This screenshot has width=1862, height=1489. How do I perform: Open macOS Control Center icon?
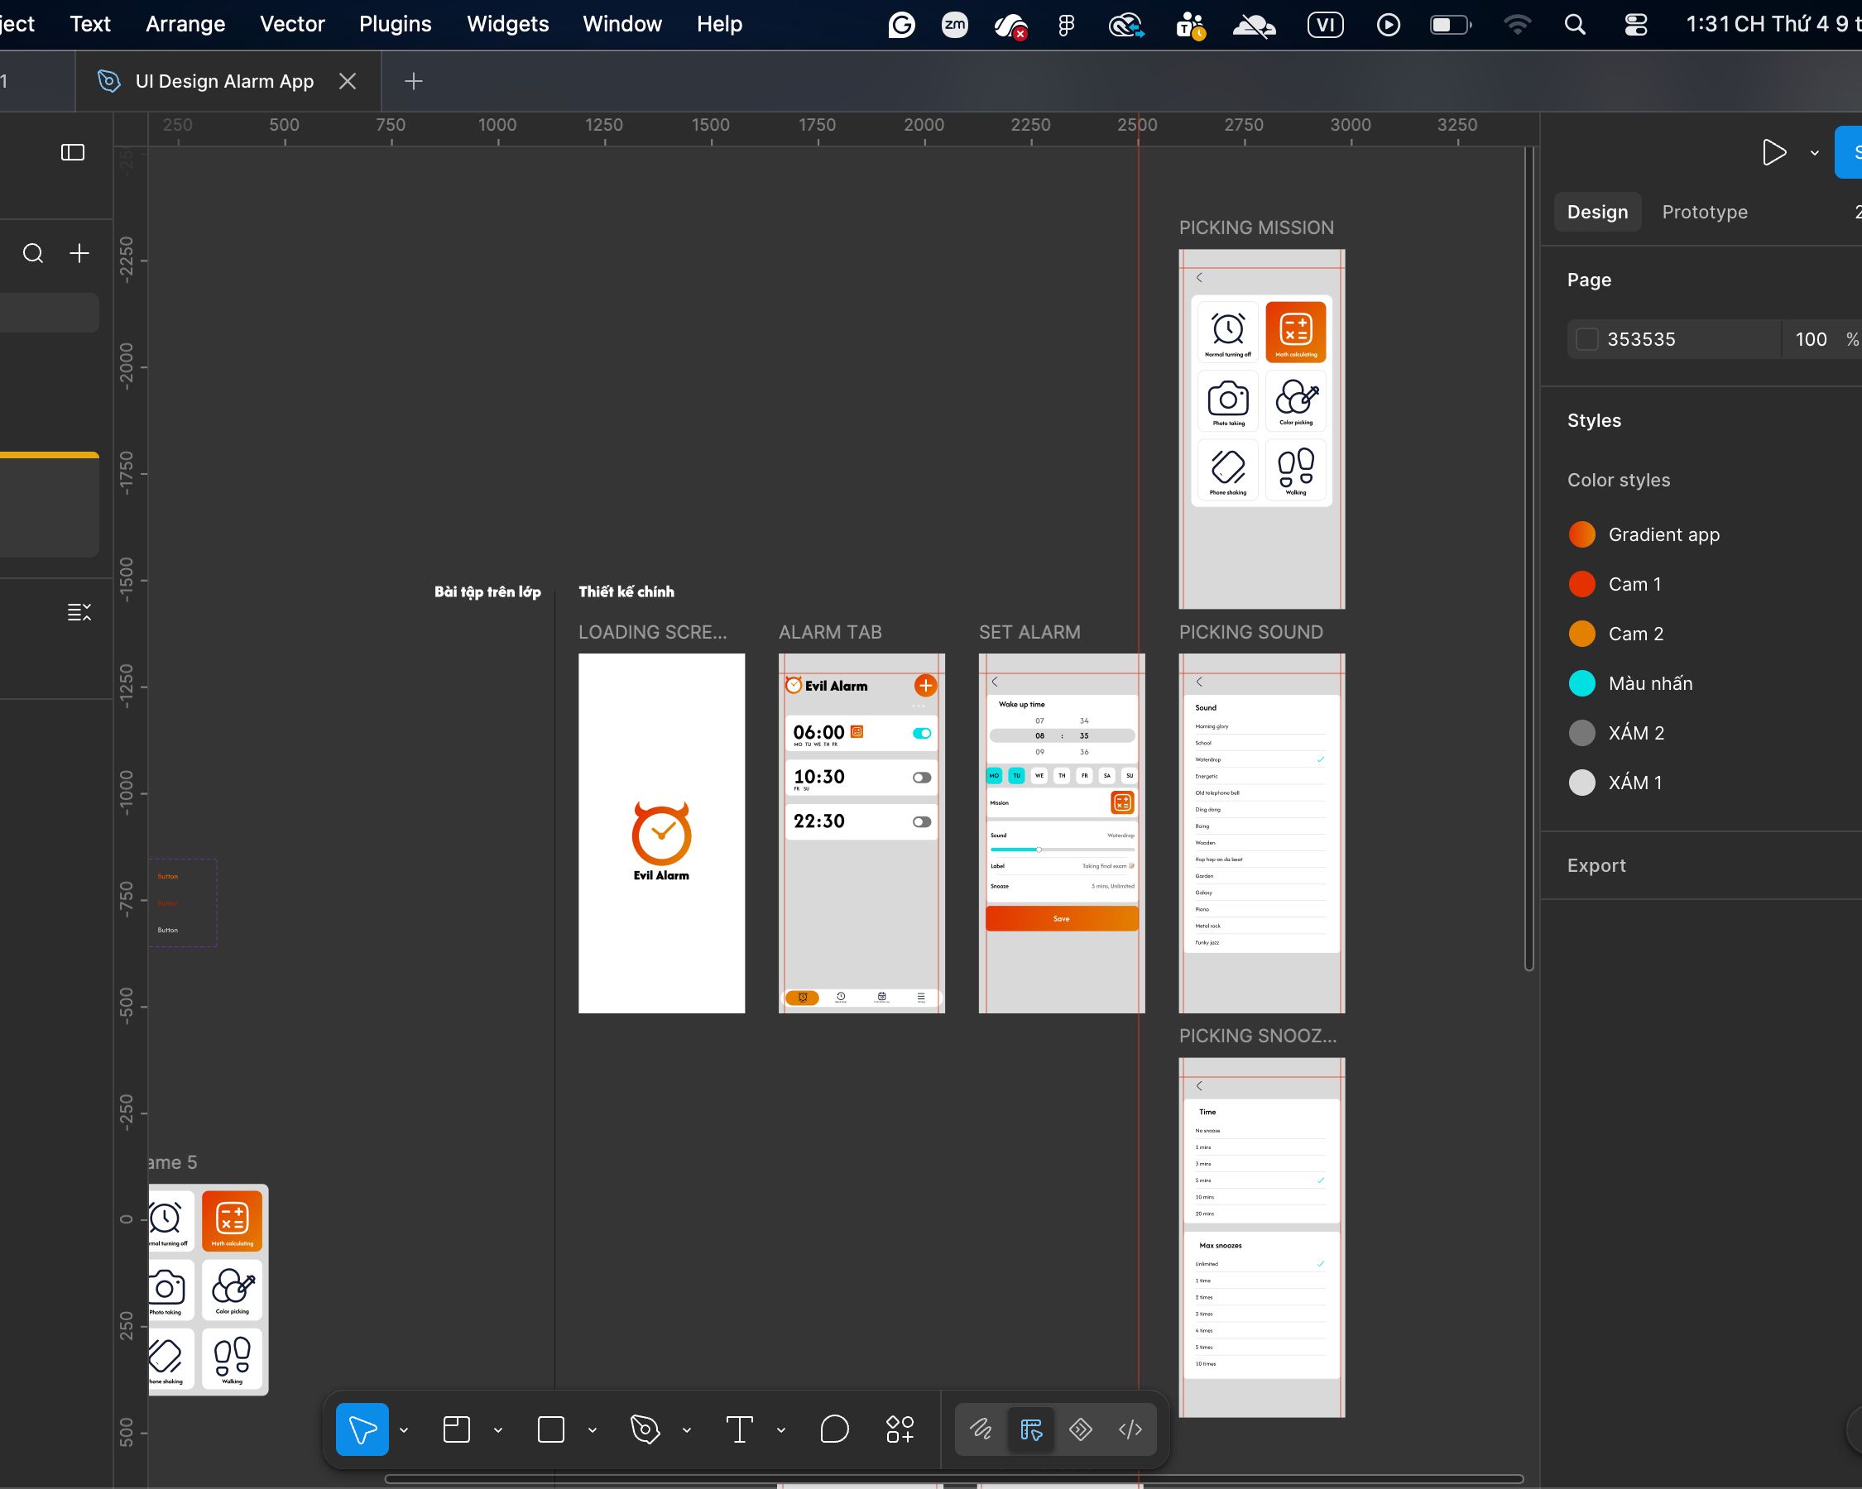[x=1636, y=24]
